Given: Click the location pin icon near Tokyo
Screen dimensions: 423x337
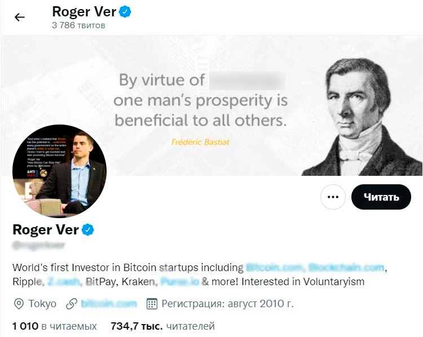Looking at the screenshot, I should pos(19,304).
